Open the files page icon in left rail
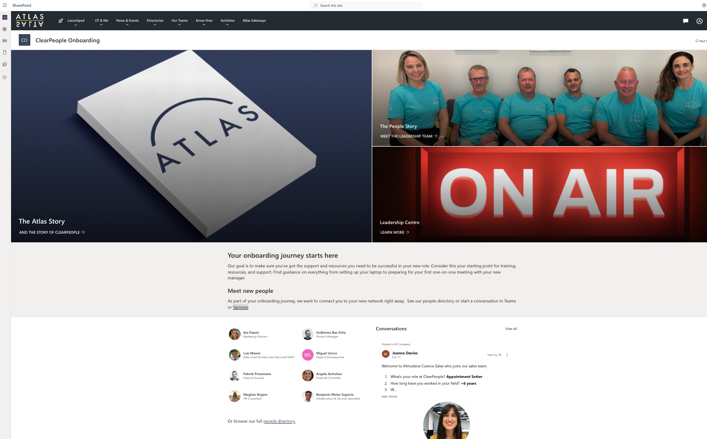 (x=5, y=52)
